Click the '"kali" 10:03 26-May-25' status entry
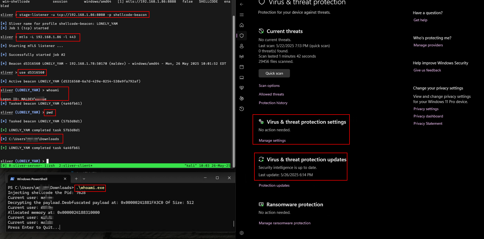 point(207,166)
